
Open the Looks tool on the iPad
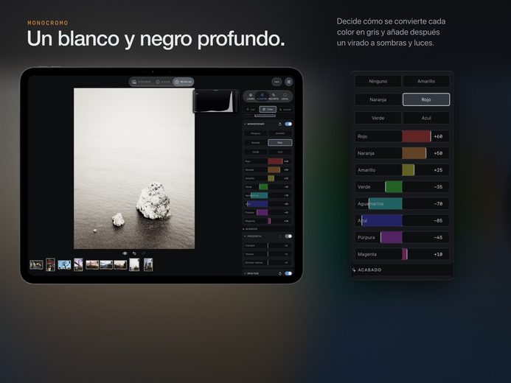[251, 96]
